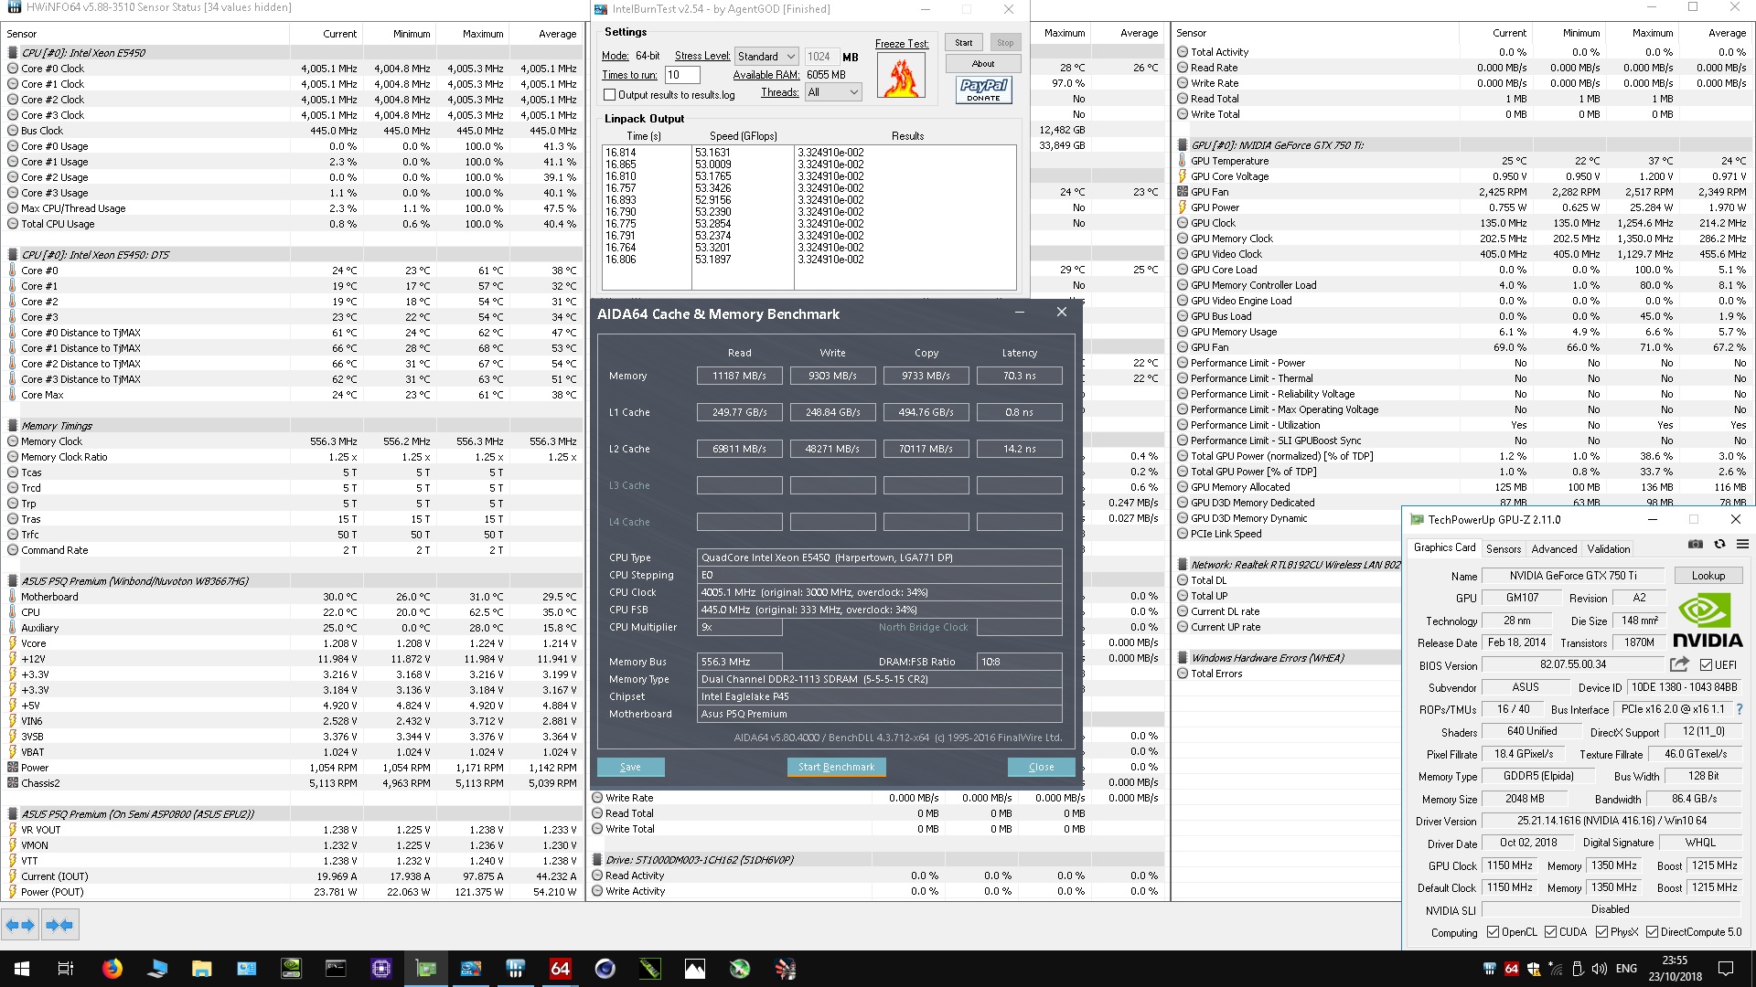1756x987 pixels.
Task: Switch to GPU-Z Sensors tab
Action: click(x=1504, y=549)
